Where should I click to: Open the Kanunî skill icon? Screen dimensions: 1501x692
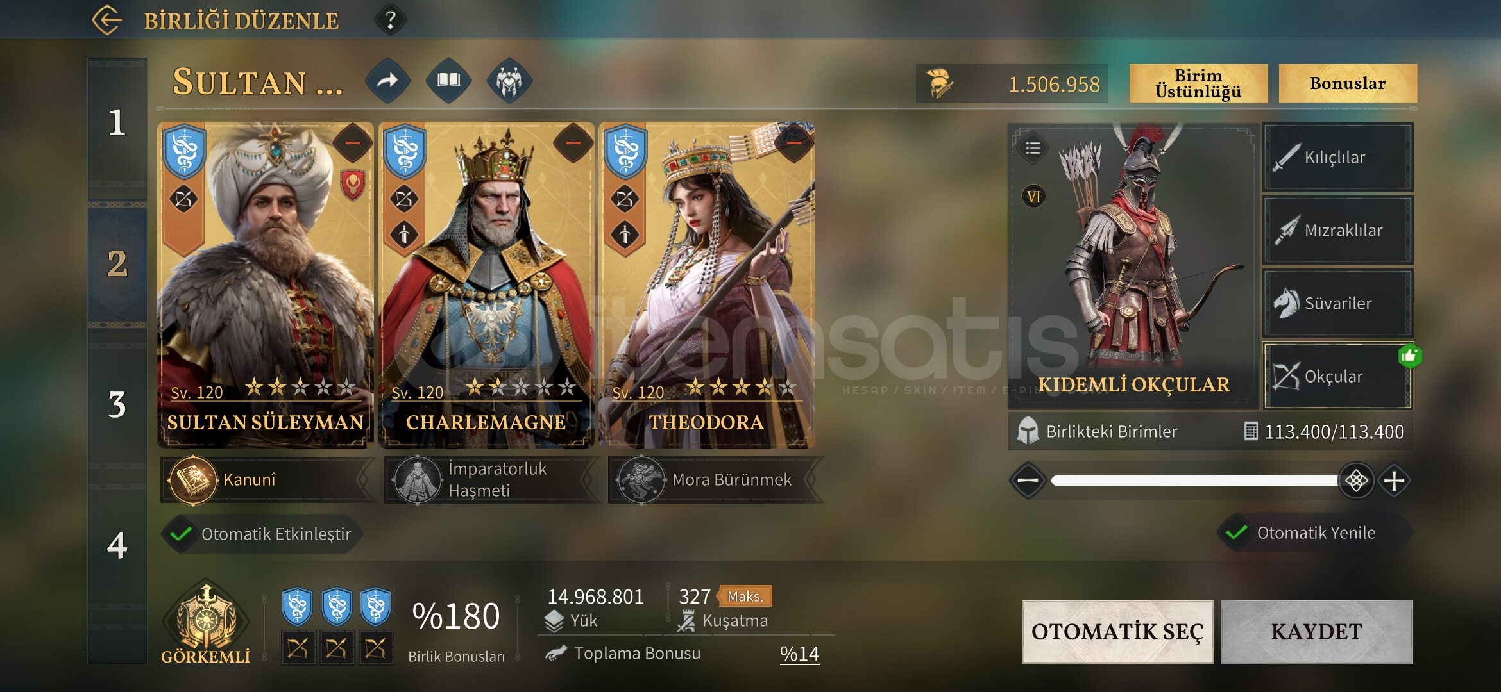[x=192, y=480]
